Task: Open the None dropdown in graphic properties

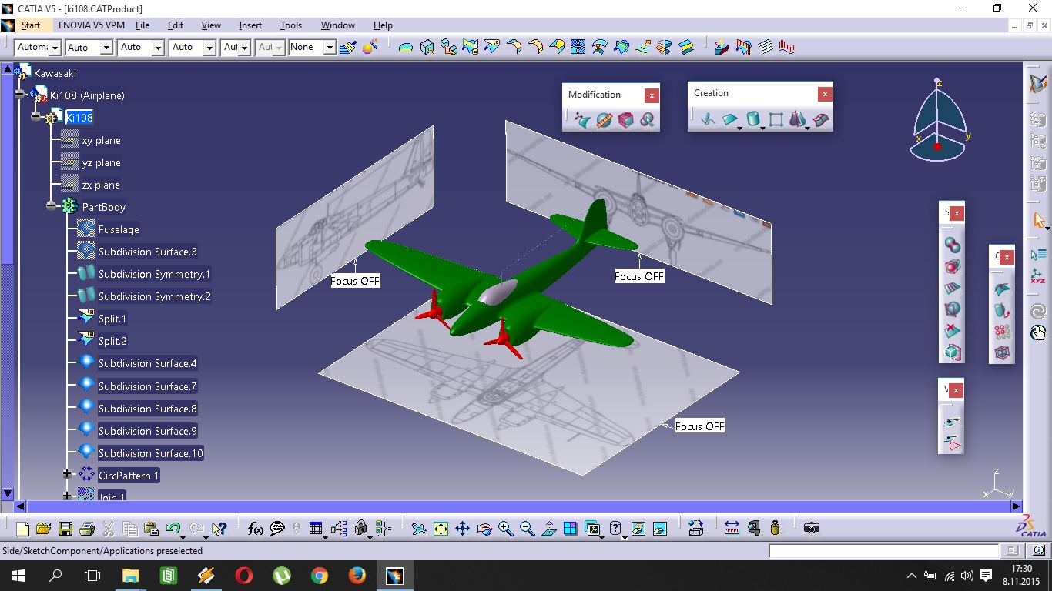Action: pyautogui.click(x=330, y=48)
